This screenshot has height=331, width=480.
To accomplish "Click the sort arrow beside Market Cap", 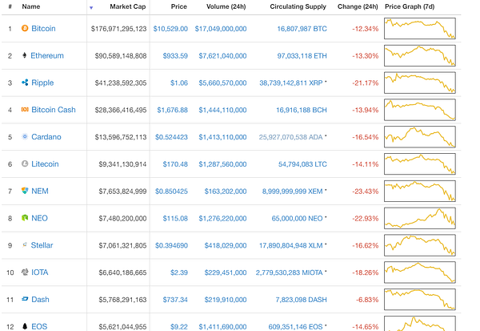I will coord(91,8).
